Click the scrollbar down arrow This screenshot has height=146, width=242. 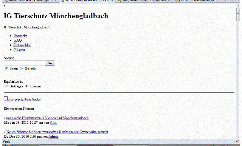(238, 137)
